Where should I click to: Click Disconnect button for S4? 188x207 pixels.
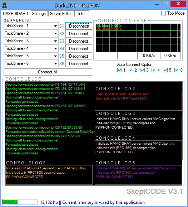79,49
